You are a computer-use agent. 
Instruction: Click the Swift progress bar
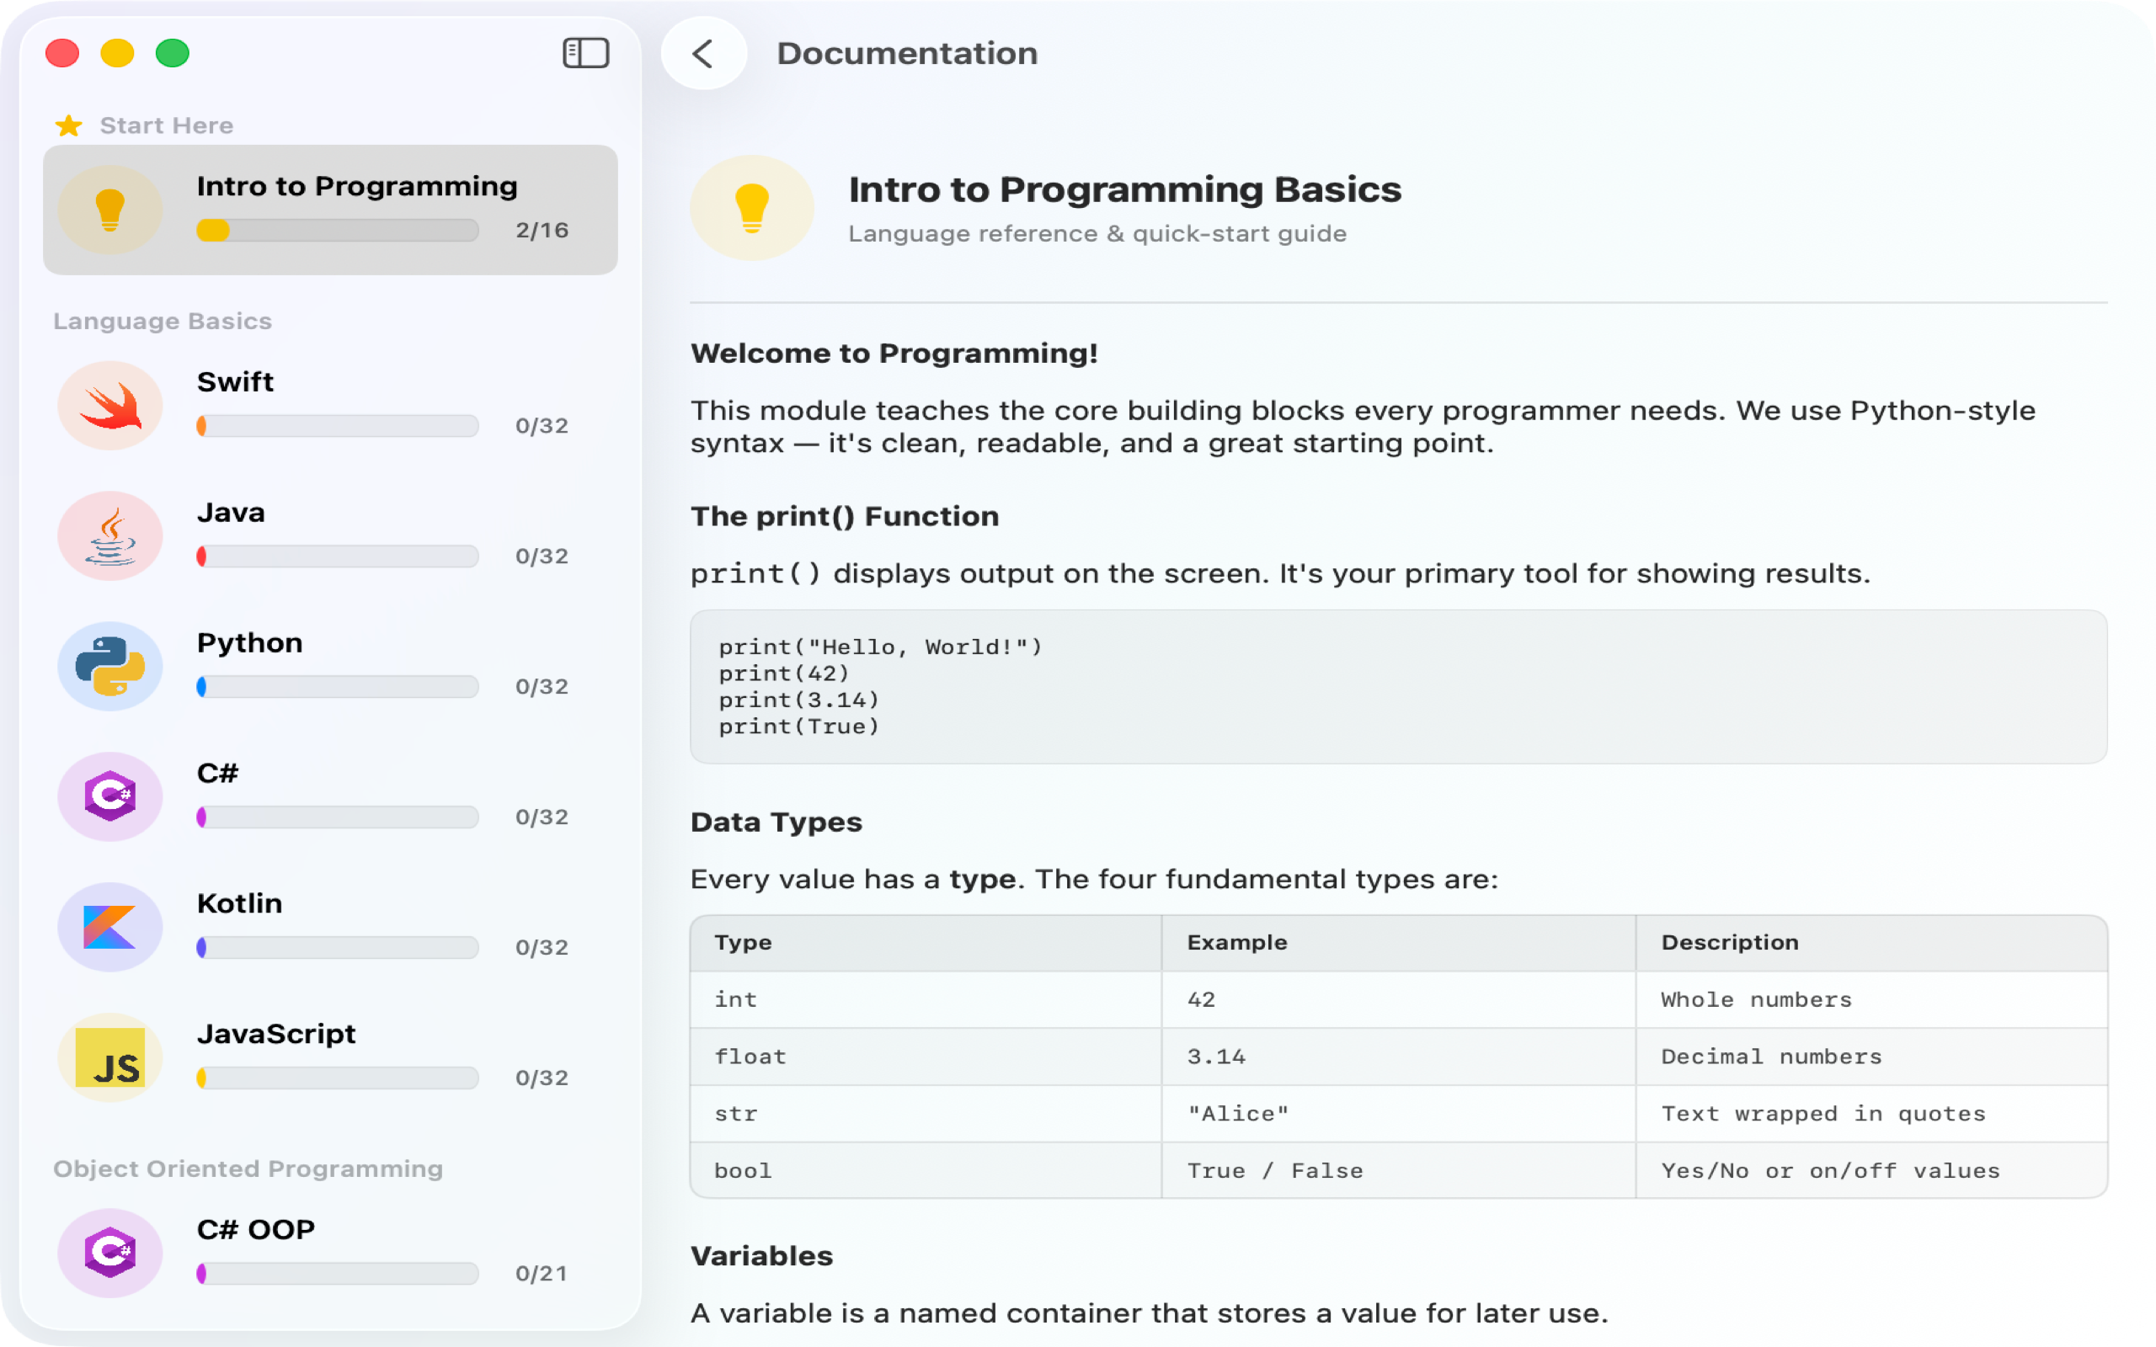click(338, 426)
